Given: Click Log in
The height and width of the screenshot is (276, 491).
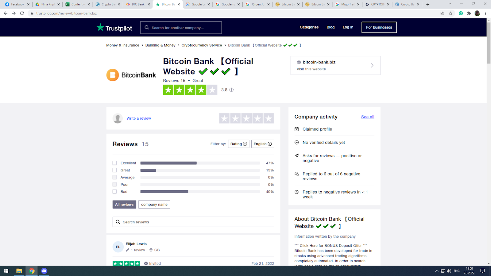Looking at the screenshot, I should pyautogui.click(x=348, y=27).
